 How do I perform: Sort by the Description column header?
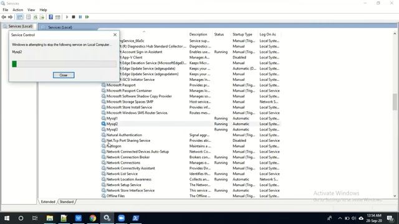click(198, 34)
